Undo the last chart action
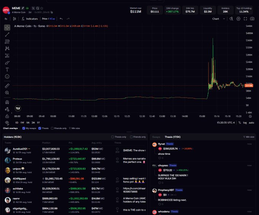 click(61, 19)
